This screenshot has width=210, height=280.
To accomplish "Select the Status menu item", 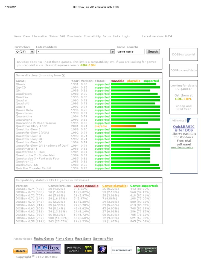I will point(53,36).
